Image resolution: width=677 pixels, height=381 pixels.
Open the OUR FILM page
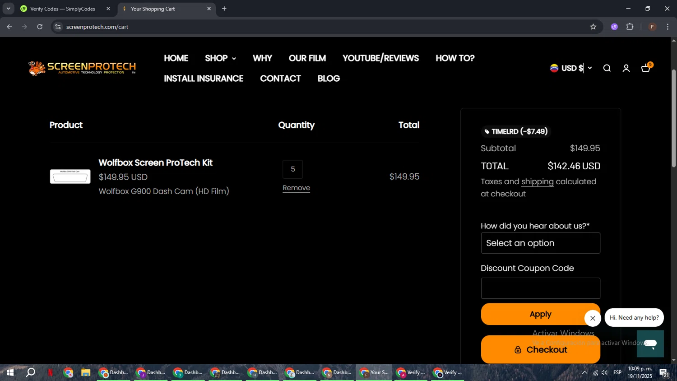click(307, 58)
